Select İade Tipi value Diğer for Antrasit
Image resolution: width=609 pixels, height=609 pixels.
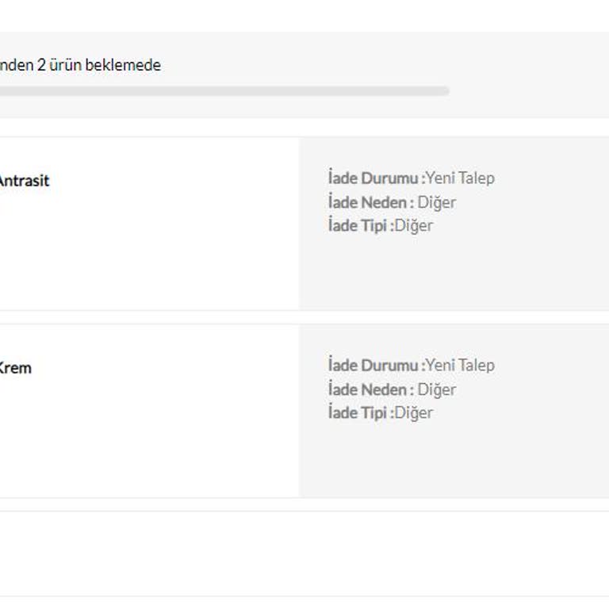click(414, 225)
